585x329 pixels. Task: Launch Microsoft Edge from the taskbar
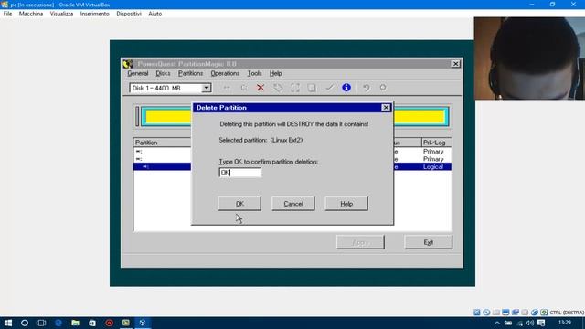pos(58,323)
